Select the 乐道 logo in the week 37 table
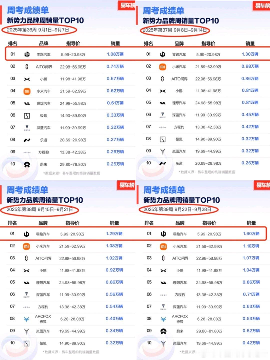This screenshot has height=360, width=270. pyautogui.click(x=162, y=163)
